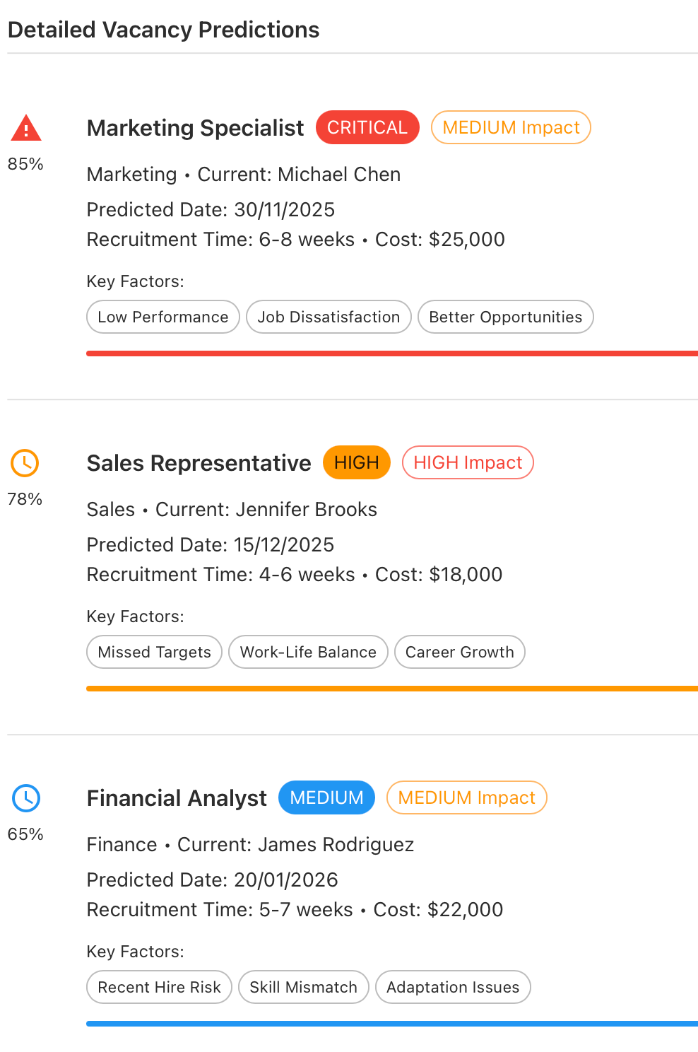Select the Detailed Vacancy Predictions heading
The height and width of the screenshot is (1052, 698).
[x=163, y=30]
